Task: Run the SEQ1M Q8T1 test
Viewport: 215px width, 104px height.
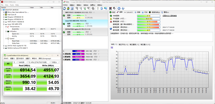Action: tap(8, 70)
